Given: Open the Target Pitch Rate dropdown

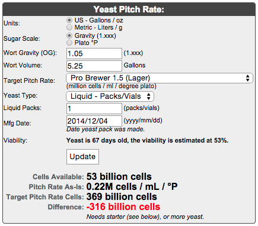Looking at the screenshot, I should (x=160, y=78).
